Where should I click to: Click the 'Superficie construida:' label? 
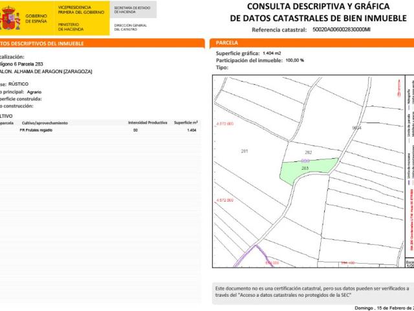click(x=21, y=99)
